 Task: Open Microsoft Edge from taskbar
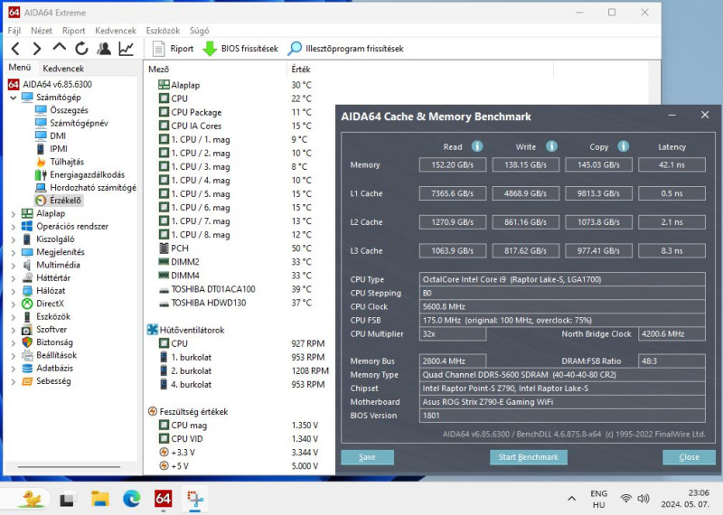point(132,499)
